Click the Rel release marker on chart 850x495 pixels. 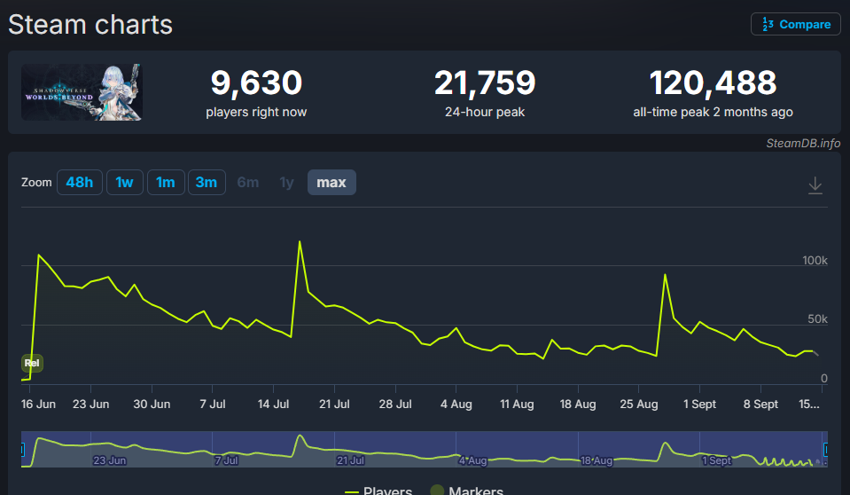32,363
